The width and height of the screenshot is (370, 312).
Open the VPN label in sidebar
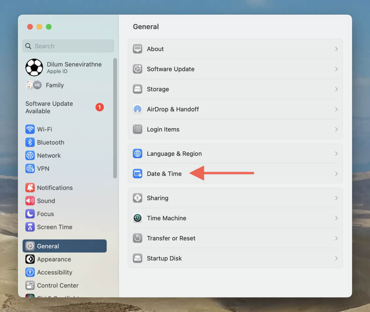click(43, 168)
